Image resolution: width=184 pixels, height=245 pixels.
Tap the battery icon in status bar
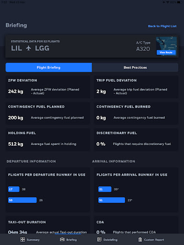pos(179,2)
